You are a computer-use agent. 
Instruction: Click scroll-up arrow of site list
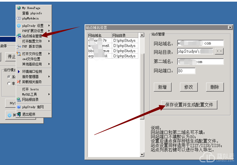(142, 35)
